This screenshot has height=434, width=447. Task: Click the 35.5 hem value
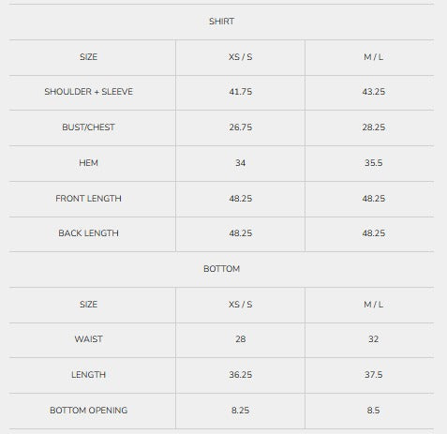tap(373, 163)
